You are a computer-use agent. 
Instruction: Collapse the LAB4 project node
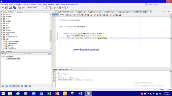click(x=2, y=39)
